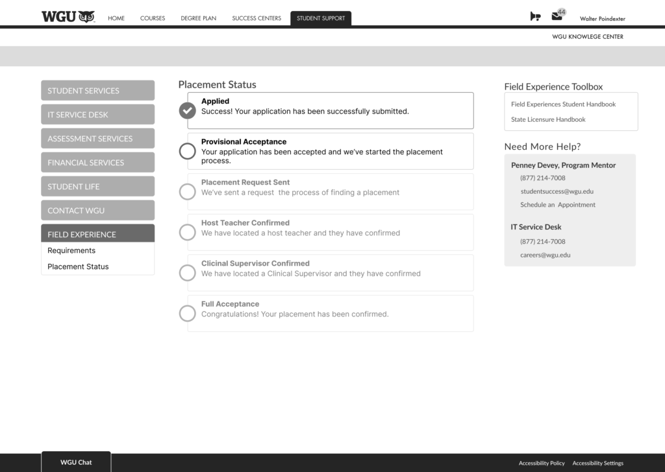Open the megaphone announcements icon
This screenshot has width=665, height=472.
point(535,17)
